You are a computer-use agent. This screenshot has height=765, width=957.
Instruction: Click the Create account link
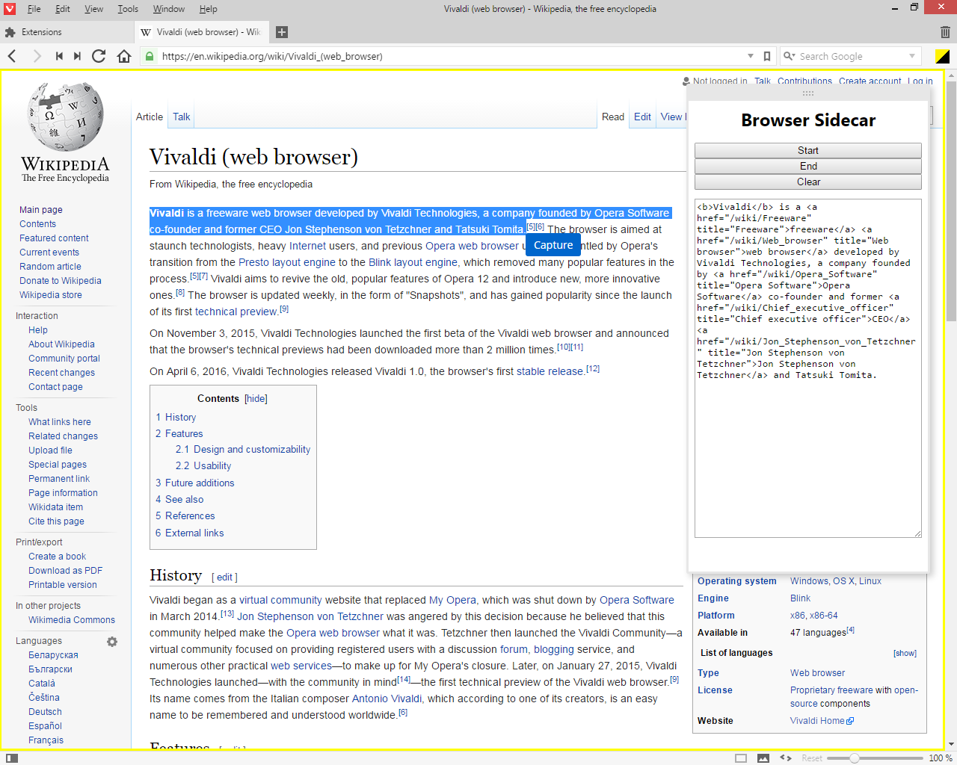click(x=870, y=81)
